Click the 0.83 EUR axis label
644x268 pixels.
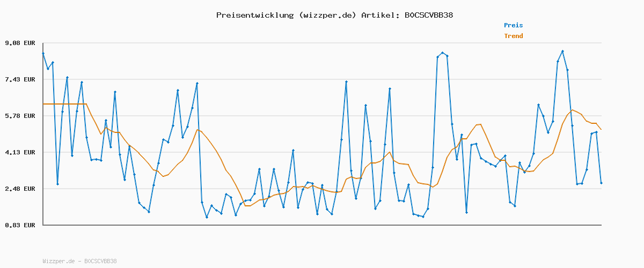20,225
